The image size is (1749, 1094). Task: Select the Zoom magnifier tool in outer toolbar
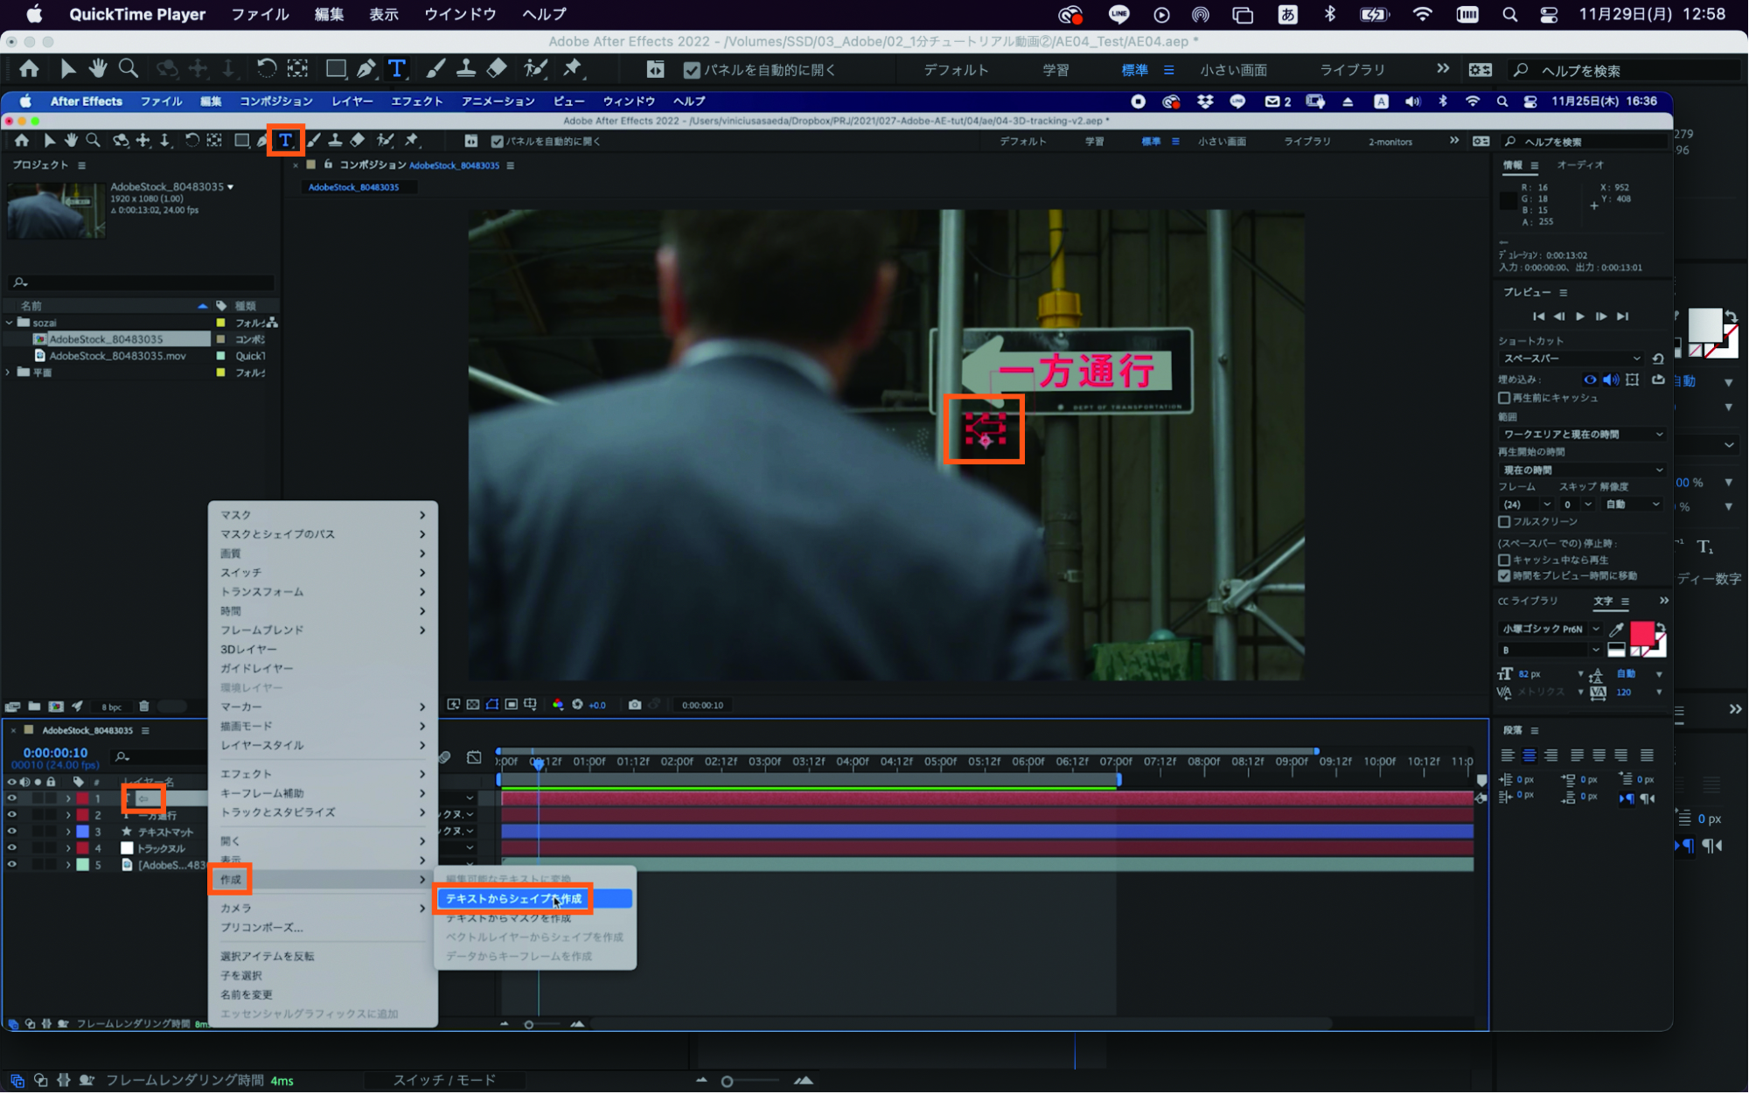(129, 68)
